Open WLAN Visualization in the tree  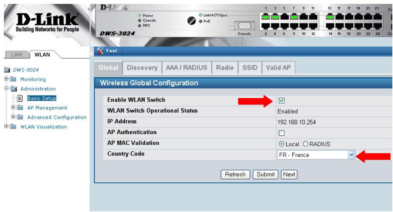coord(43,127)
